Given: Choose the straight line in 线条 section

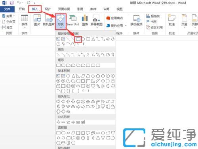Looking at the screenshot, I should [58, 54].
